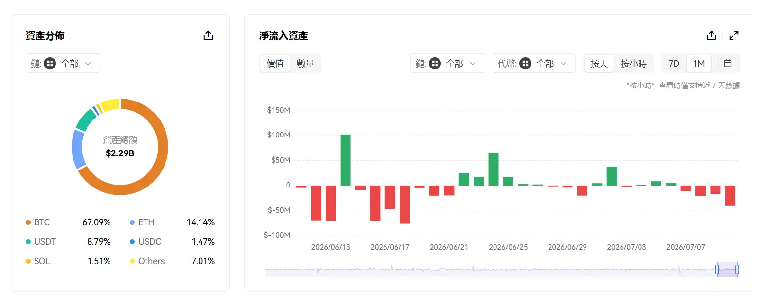This screenshot has height=306, width=768.
Task: Click teal USDT segment of donut chart
Action: (x=86, y=119)
